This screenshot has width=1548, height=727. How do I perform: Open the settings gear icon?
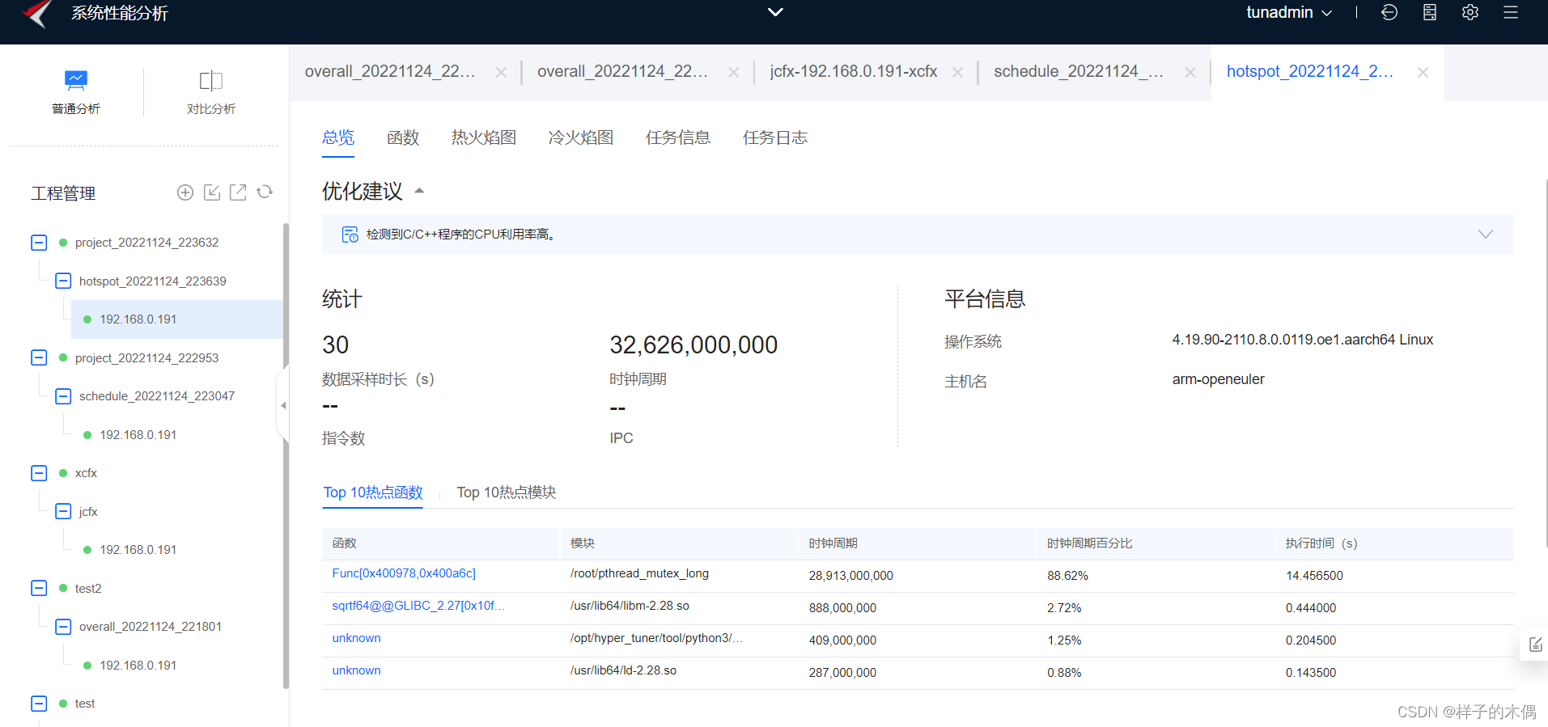tap(1470, 12)
